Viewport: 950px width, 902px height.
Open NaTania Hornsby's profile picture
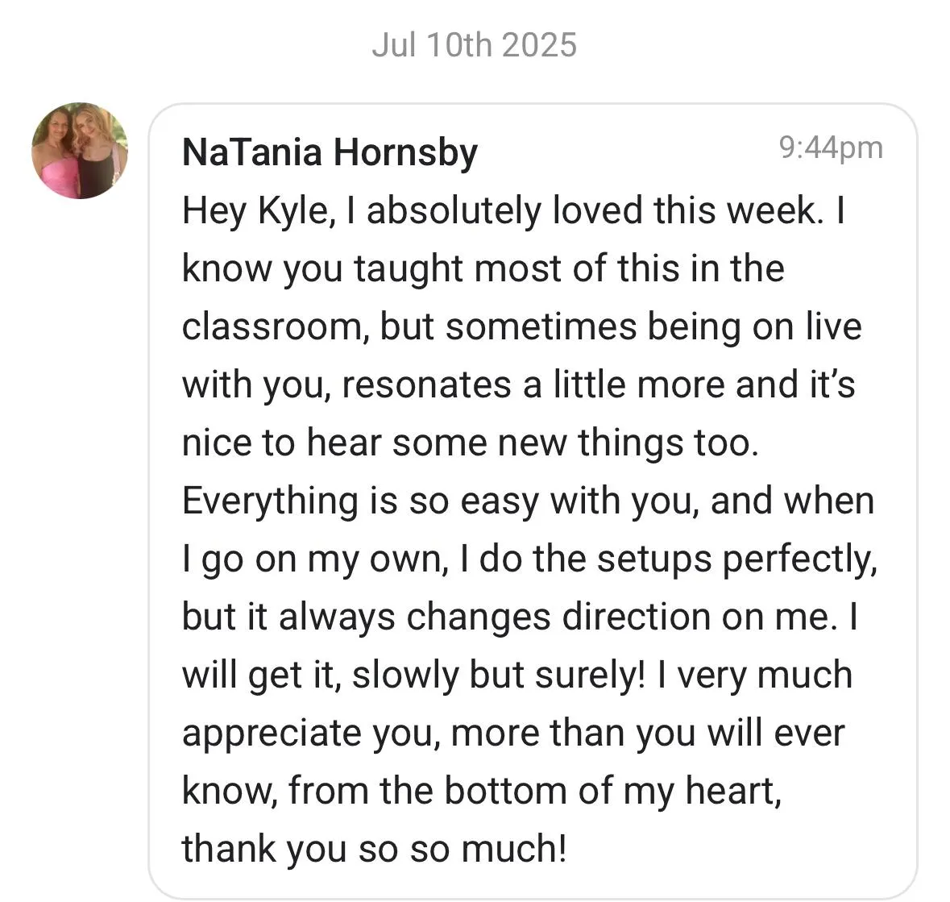point(80,150)
